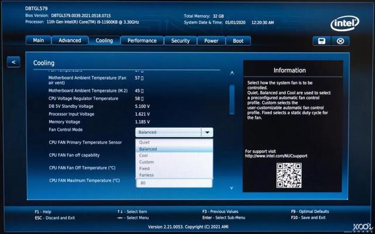Click the system time 12:20:30 AM

tap(262, 22)
